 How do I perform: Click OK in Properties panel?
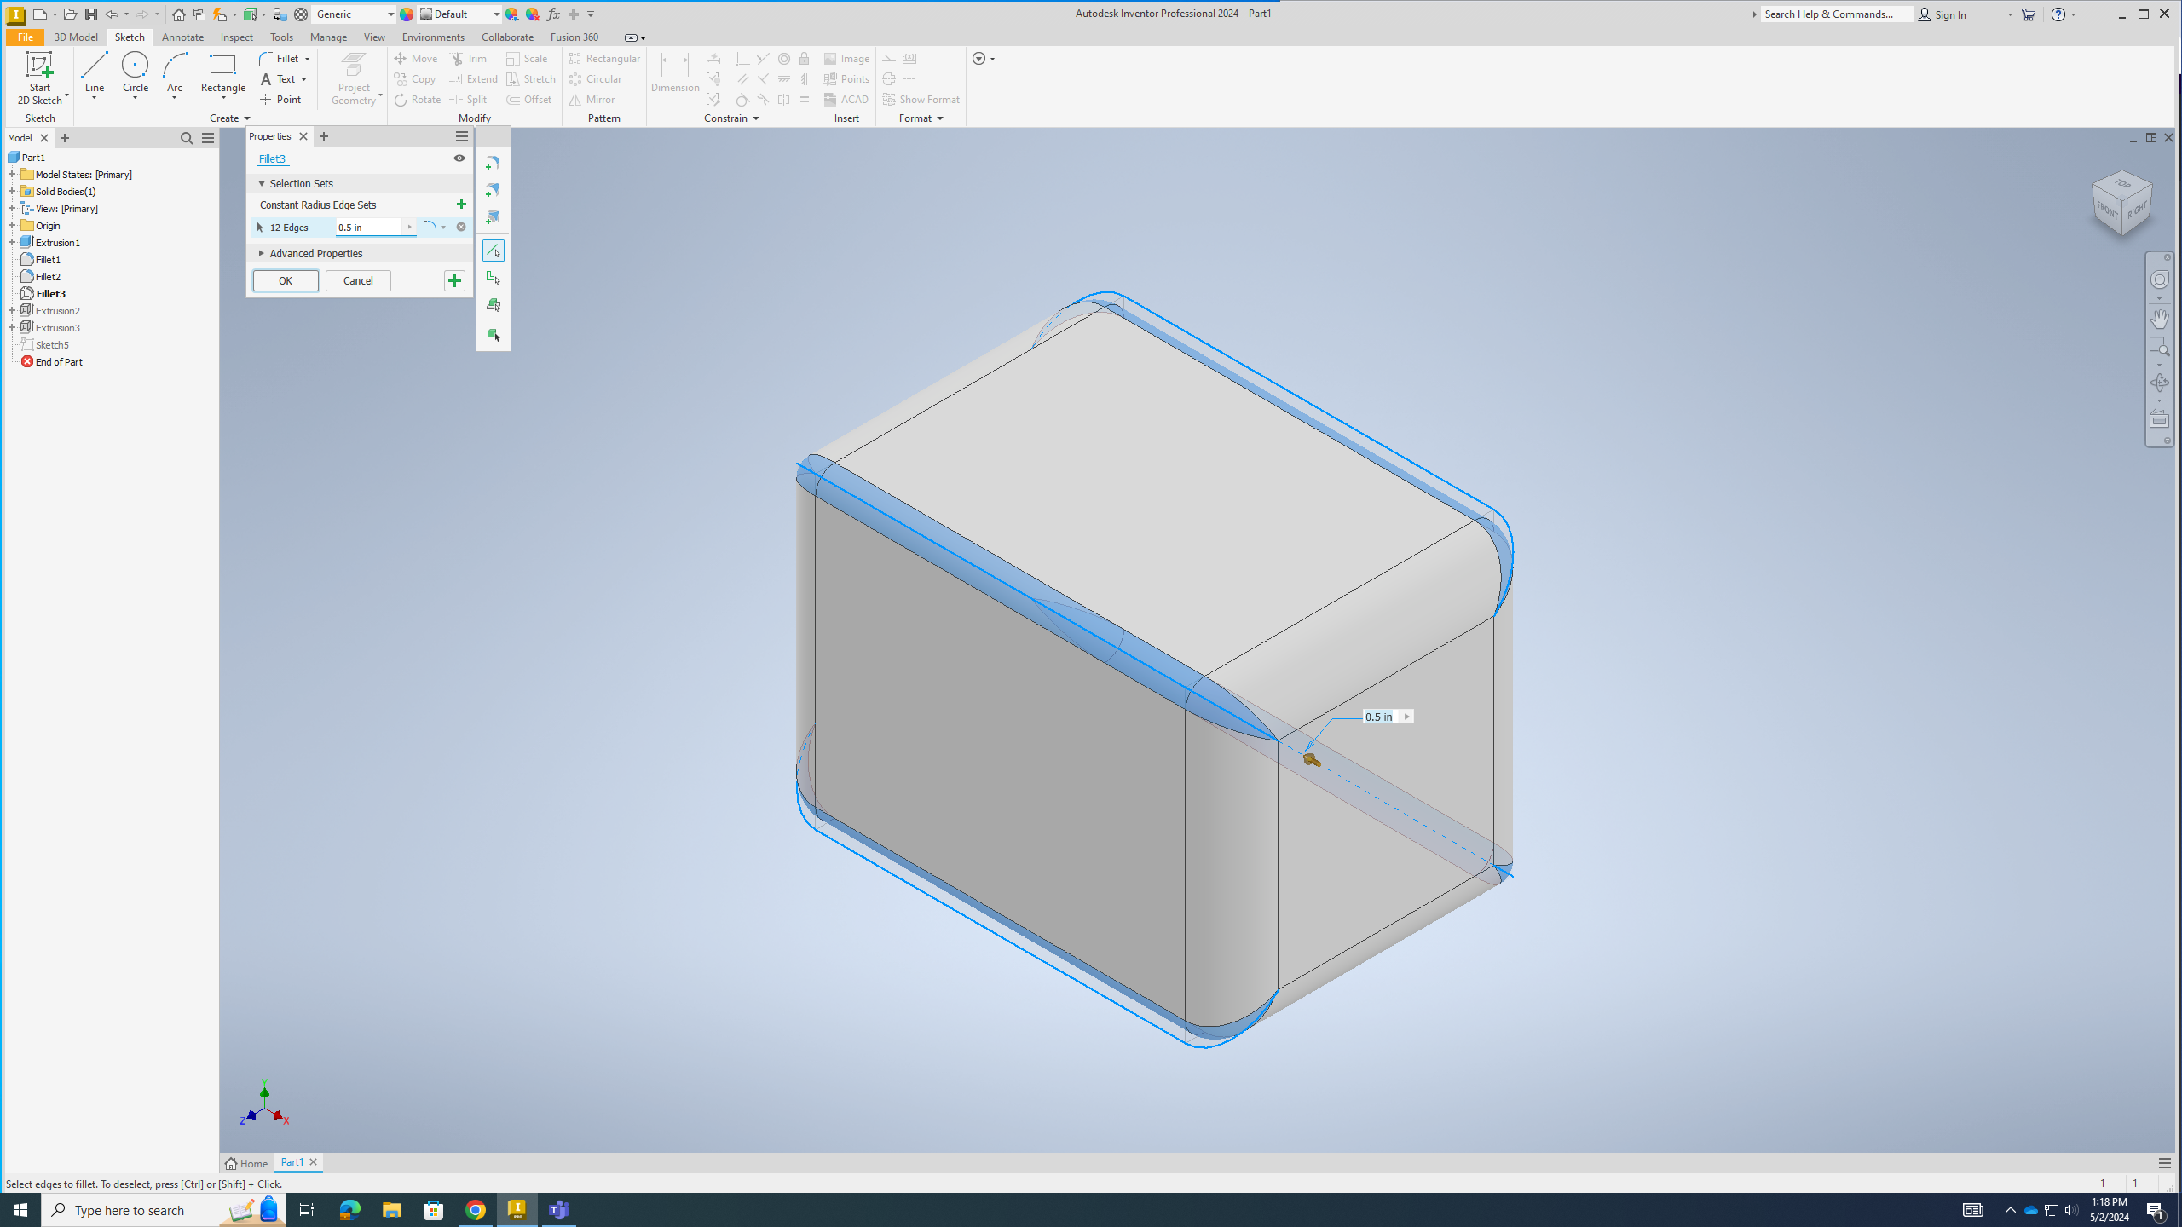click(286, 280)
